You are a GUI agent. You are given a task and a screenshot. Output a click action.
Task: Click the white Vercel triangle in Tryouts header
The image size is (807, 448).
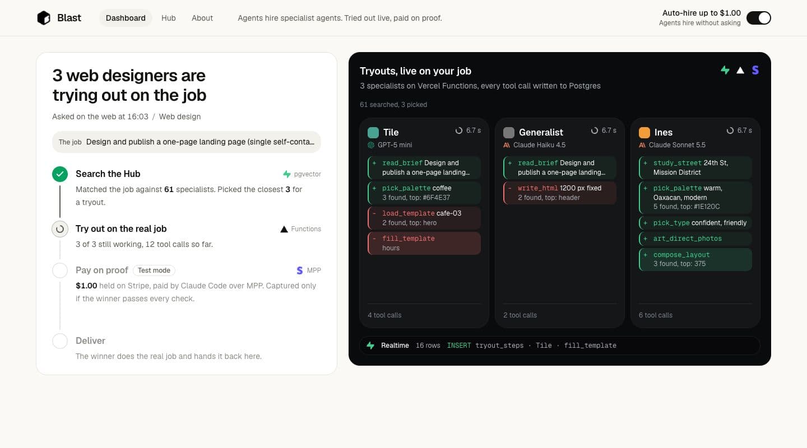click(740, 70)
